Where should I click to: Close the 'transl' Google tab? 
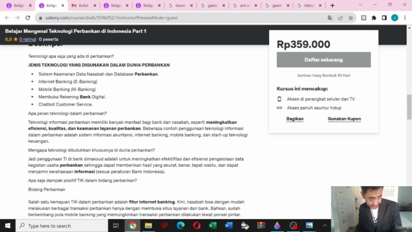pos(191,6)
